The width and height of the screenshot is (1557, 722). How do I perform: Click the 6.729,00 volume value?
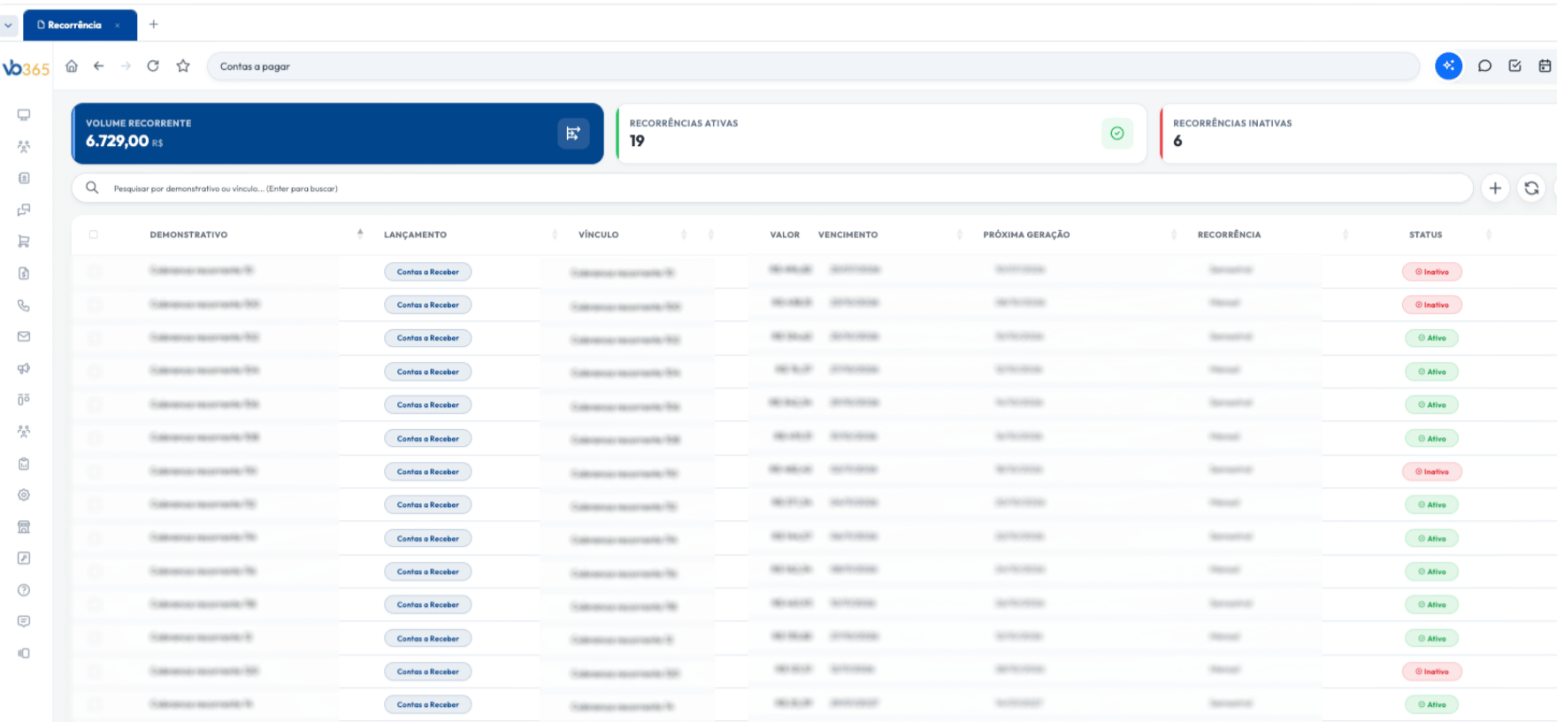pos(117,141)
